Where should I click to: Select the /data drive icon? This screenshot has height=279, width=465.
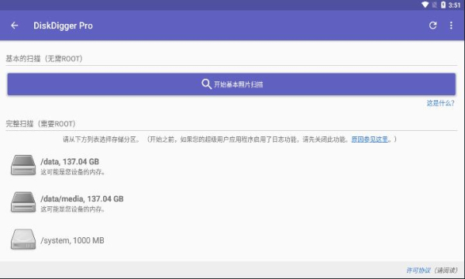click(23, 165)
